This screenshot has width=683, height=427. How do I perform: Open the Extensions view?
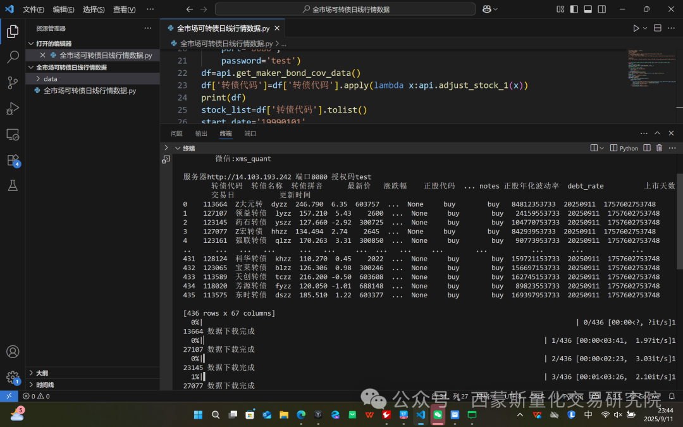pyautogui.click(x=13, y=160)
